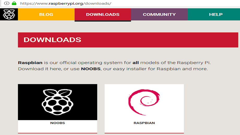Screen dimensions: 240x135
Task: Click the Raspbian Debian swirl thumbnail
Action: pyautogui.click(x=144, y=102)
